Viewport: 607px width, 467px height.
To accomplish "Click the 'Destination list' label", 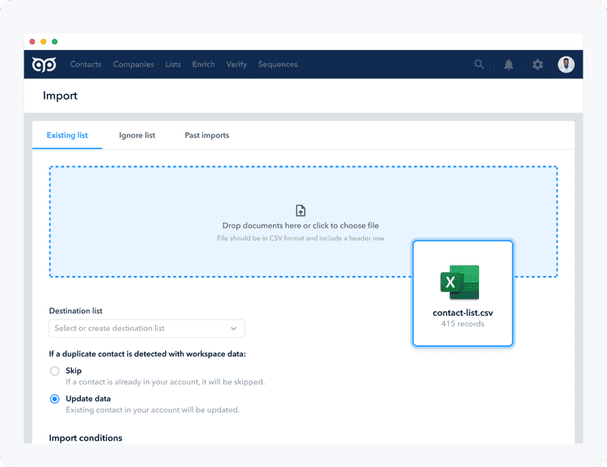I will [75, 311].
